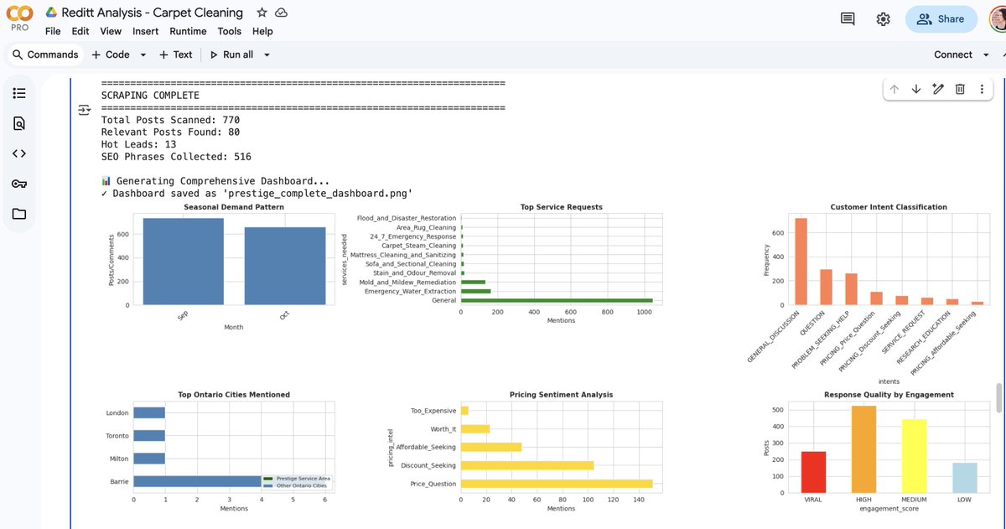Click the Barrie bar in cities chart

tap(197, 481)
